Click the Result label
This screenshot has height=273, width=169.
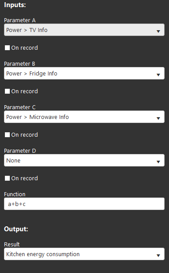coord(12,245)
